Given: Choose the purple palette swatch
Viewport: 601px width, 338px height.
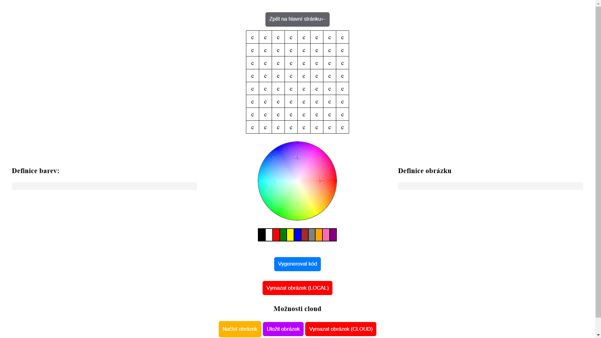Looking at the screenshot, I should 333,235.
